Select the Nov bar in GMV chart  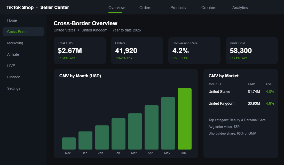pyautogui.click(x=69, y=143)
